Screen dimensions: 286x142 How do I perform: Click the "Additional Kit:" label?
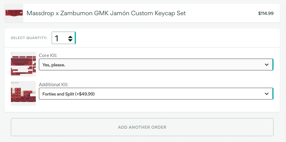click(54, 84)
